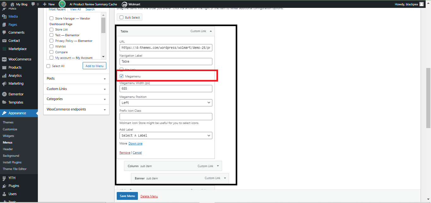431x203 pixels.
Task: Check the Wishlist page checkbox
Action: 51,47
